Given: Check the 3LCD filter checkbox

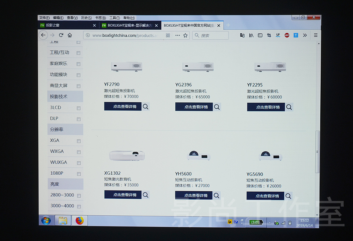Looking at the screenshot, I should (x=78, y=108).
